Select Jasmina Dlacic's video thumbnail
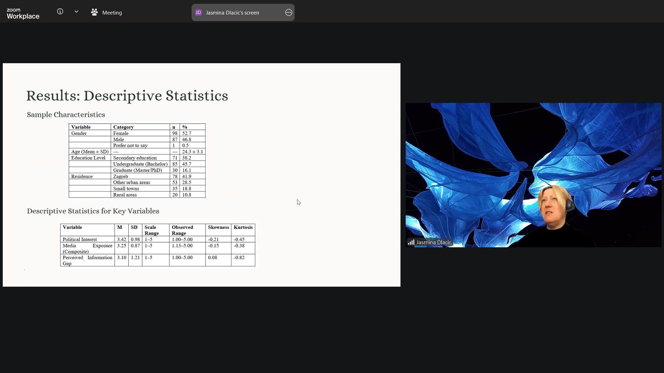Screen dimensions: 664x373 533,175
